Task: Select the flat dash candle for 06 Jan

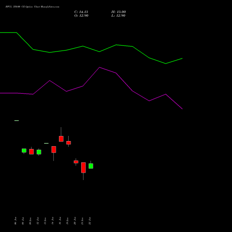Action: (17, 121)
